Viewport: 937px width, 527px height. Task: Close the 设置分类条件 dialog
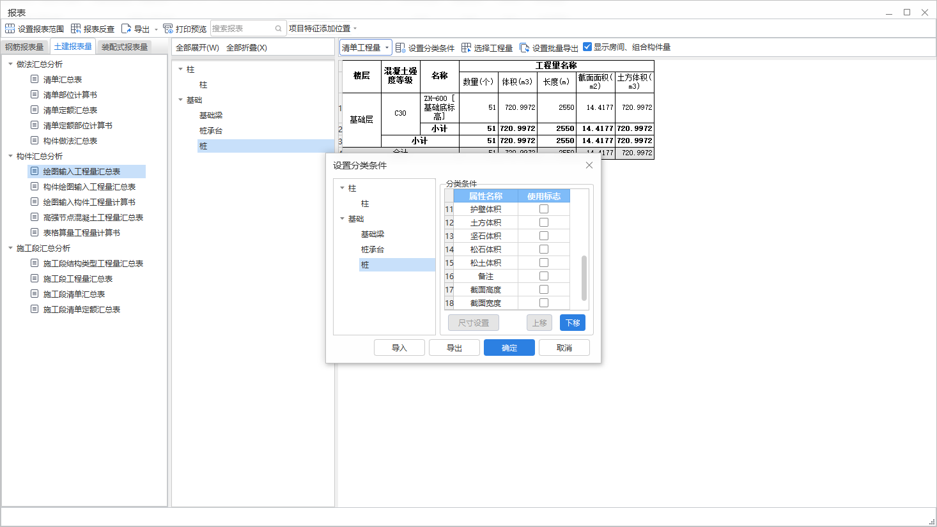pyautogui.click(x=589, y=165)
